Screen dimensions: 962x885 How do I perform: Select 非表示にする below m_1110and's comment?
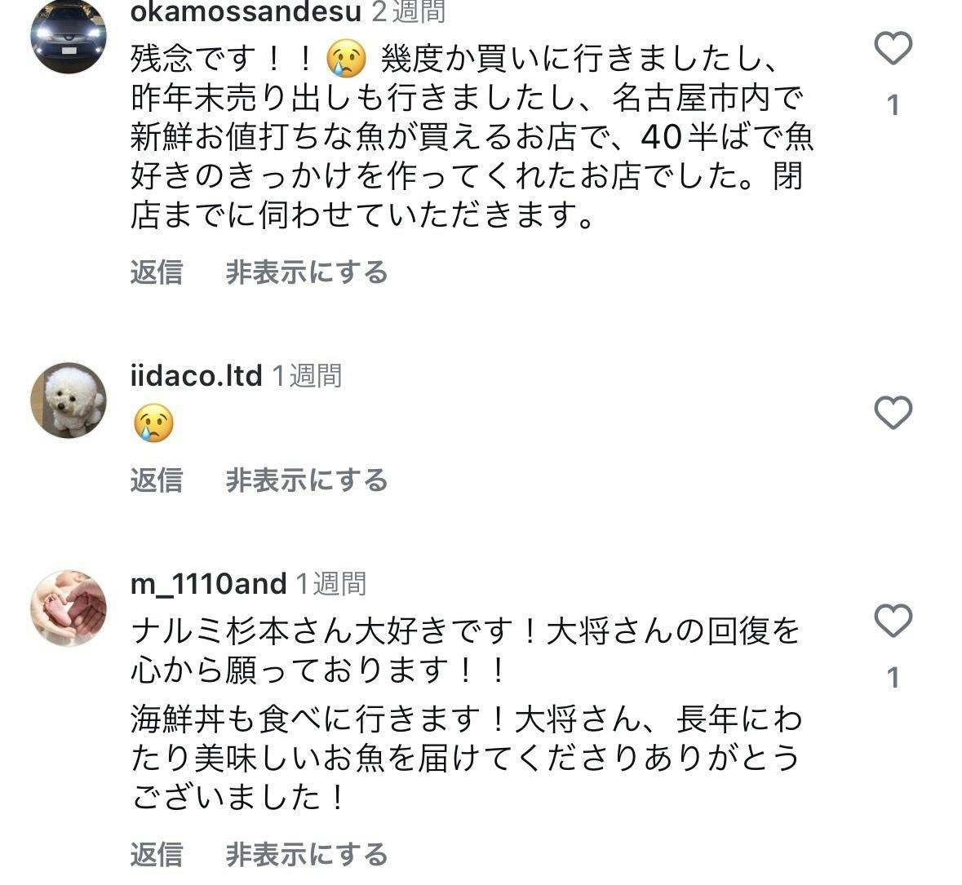pyautogui.click(x=307, y=855)
